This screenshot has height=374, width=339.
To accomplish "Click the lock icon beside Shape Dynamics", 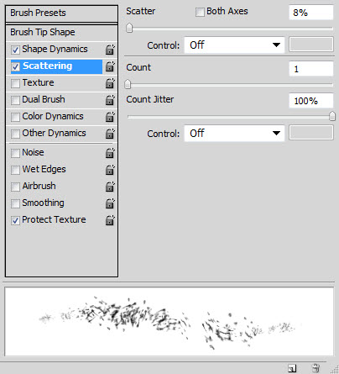I will pos(110,50).
